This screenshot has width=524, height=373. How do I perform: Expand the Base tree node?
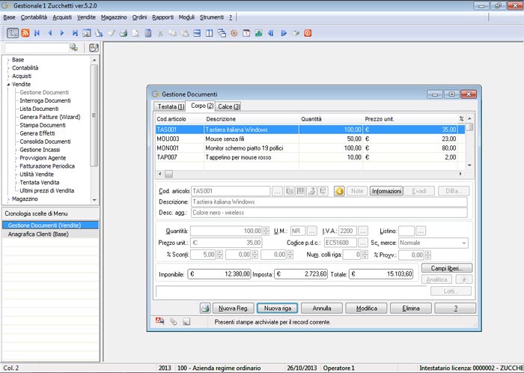pyautogui.click(x=8, y=60)
